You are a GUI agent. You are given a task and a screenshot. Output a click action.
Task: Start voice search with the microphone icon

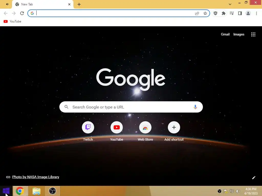[195, 107]
